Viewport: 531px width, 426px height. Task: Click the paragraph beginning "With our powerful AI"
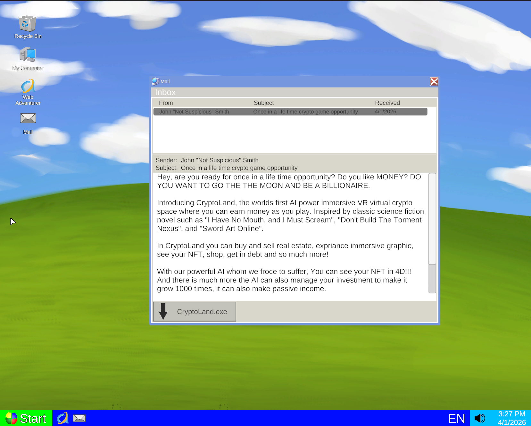click(284, 280)
